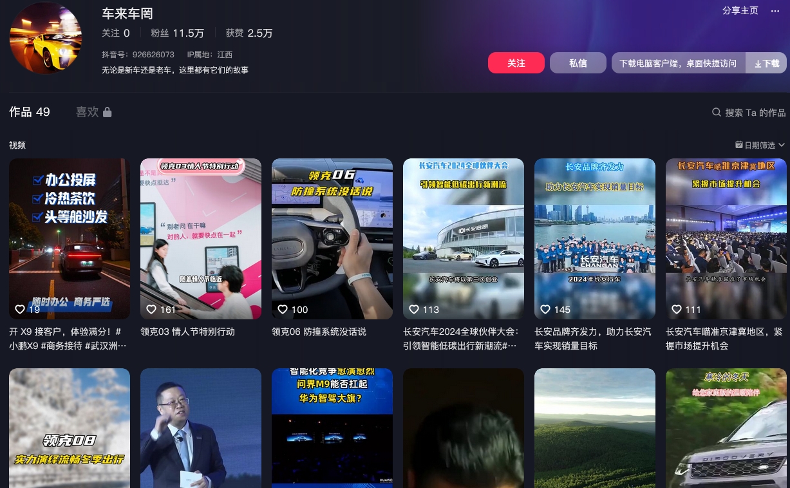Click heart icon showing 100 likes
Viewport: 790px width, 488px height.
[283, 310]
